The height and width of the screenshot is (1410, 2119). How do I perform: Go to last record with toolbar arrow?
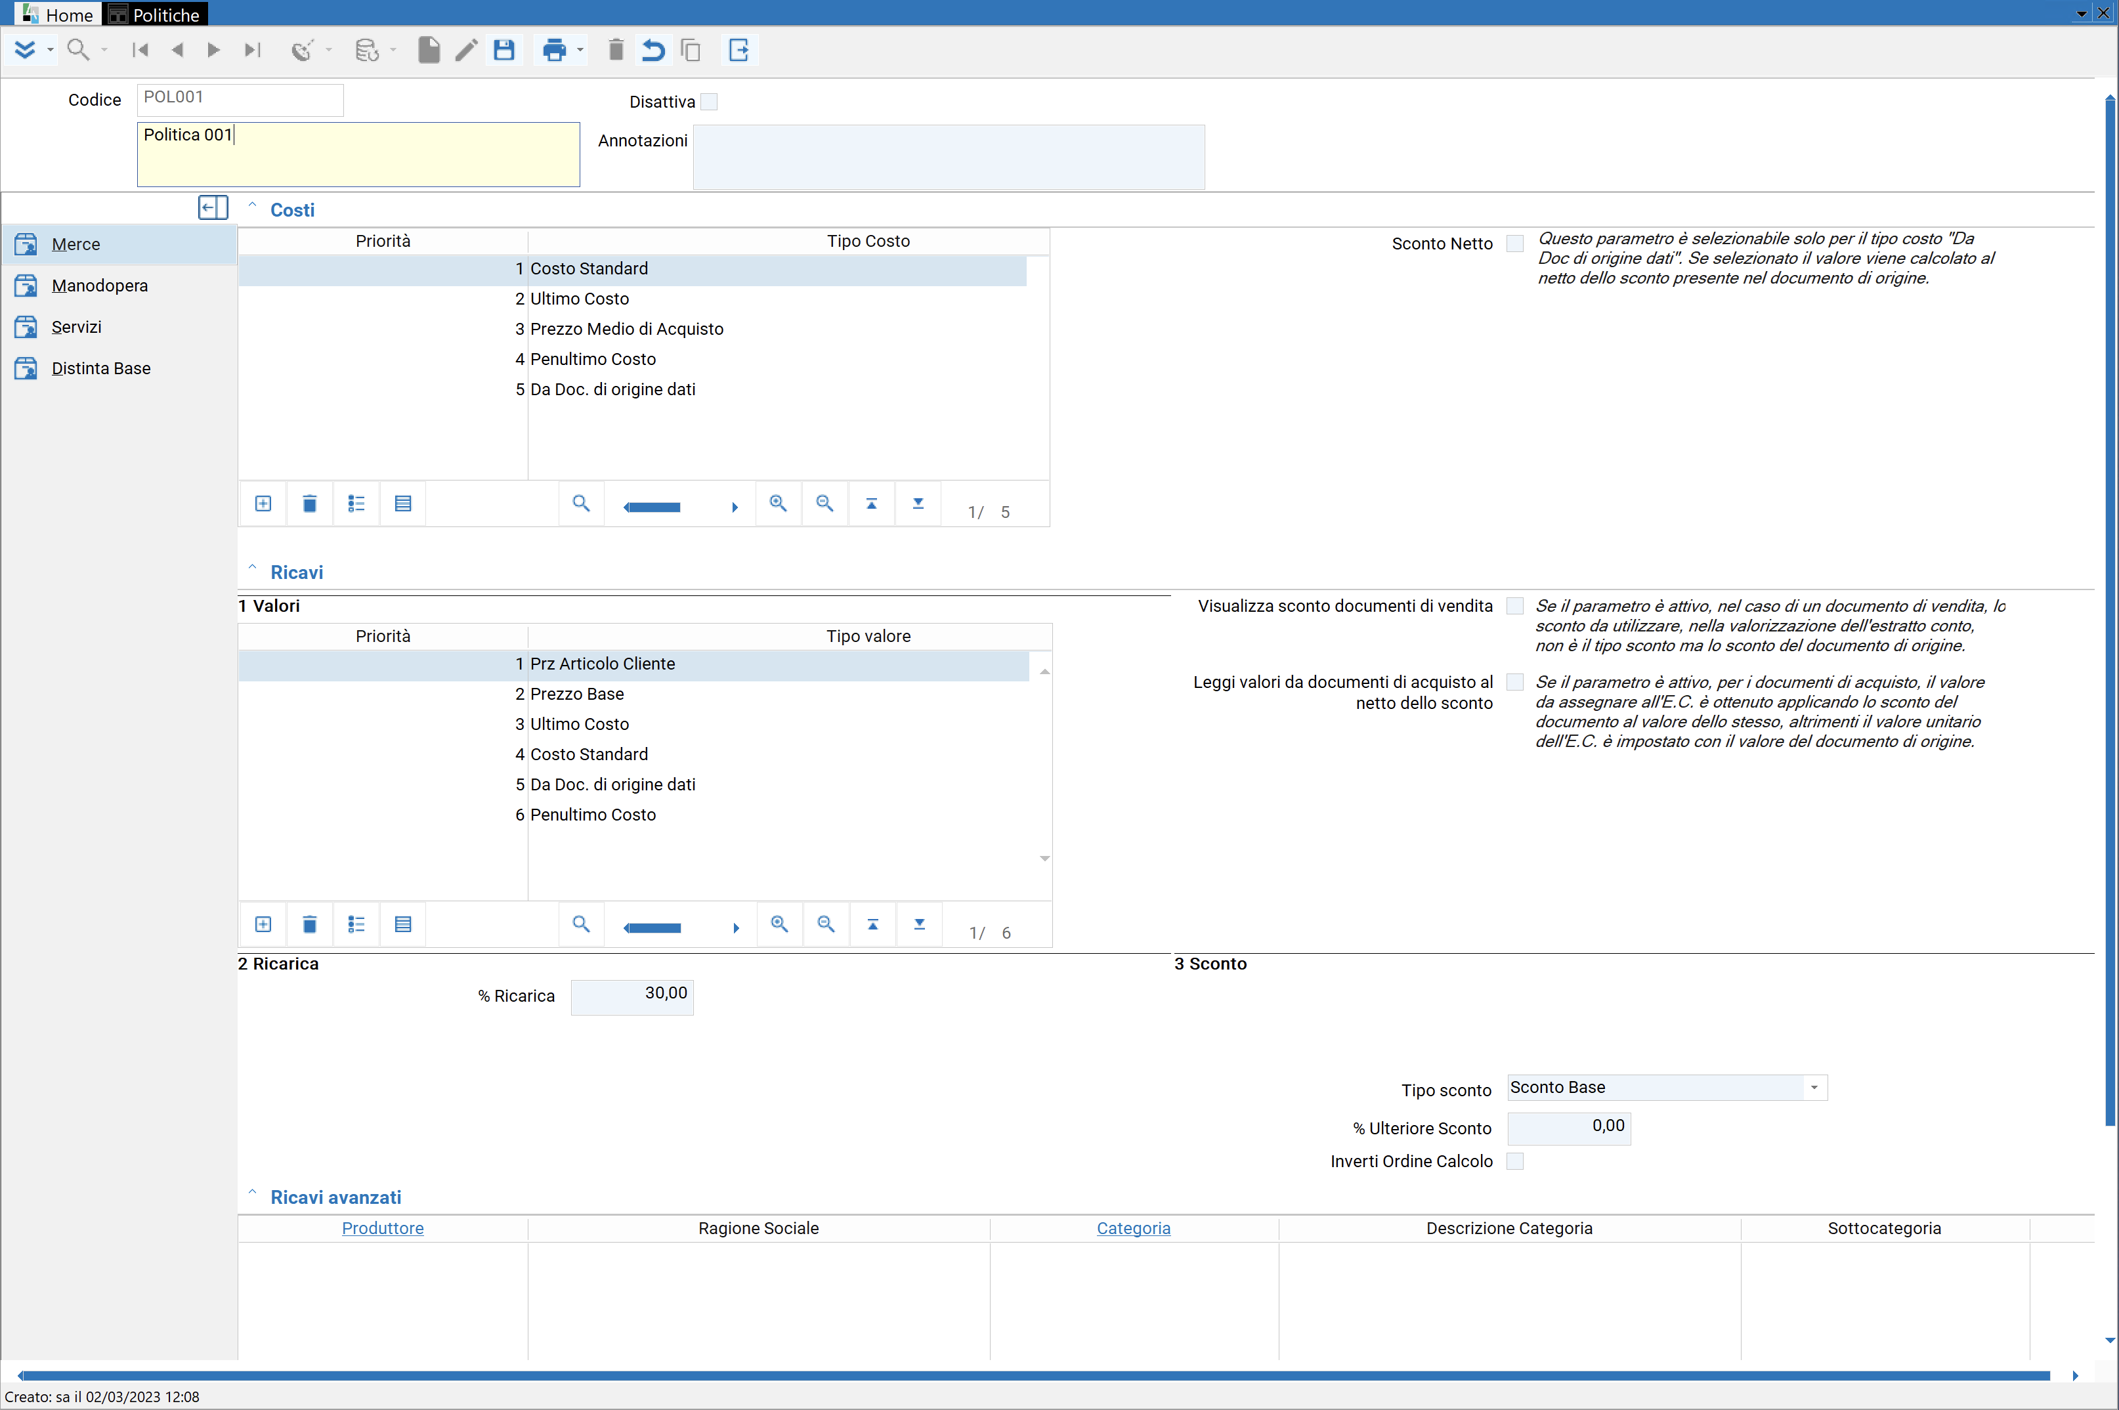[253, 51]
